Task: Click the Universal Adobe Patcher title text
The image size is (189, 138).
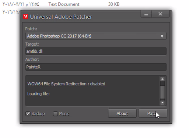Action: point(61,17)
